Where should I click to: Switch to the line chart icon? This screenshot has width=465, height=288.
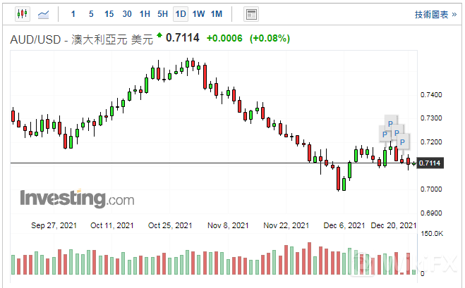pos(44,13)
